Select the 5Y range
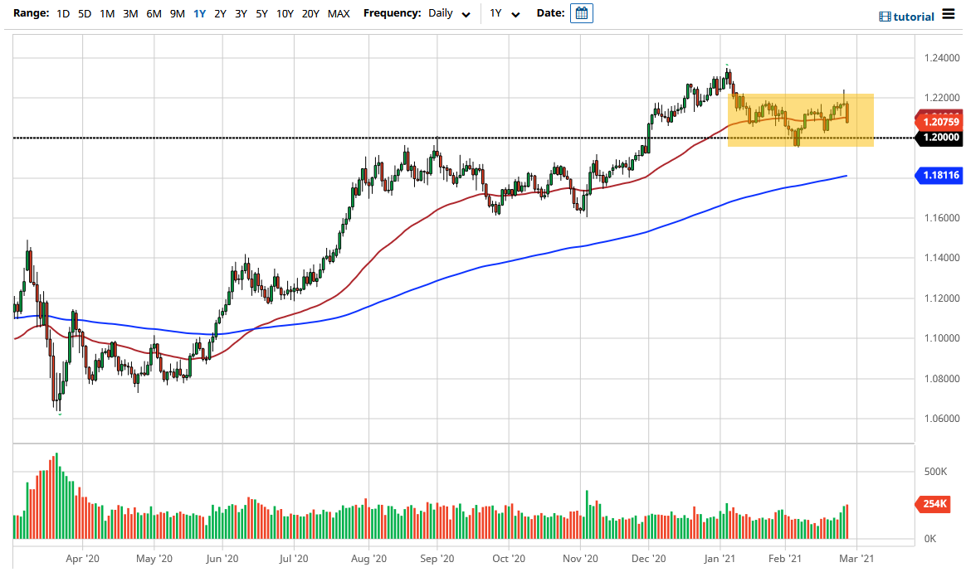966x577 pixels. pos(261,13)
